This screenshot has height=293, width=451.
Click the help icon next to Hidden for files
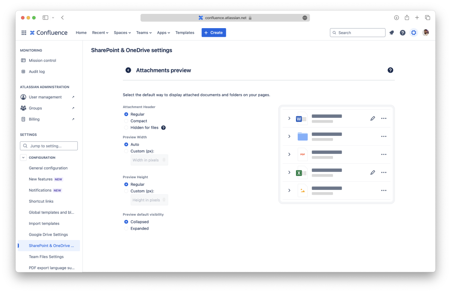(x=163, y=128)
